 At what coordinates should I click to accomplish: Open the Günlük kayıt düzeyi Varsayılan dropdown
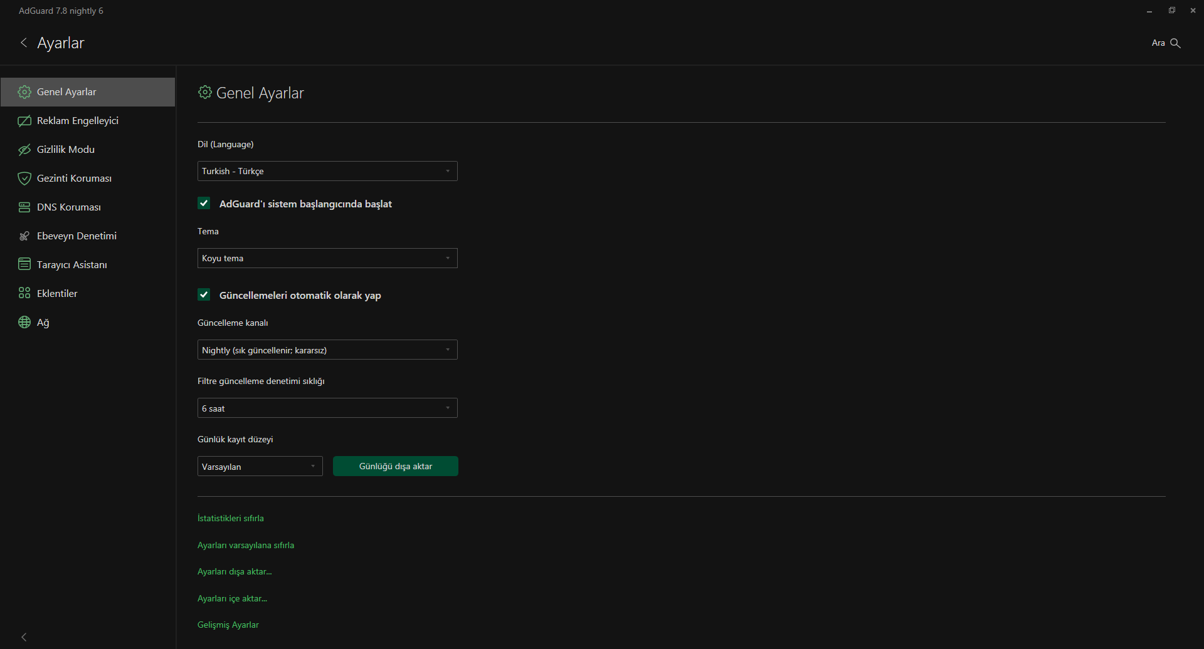pos(260,466)
